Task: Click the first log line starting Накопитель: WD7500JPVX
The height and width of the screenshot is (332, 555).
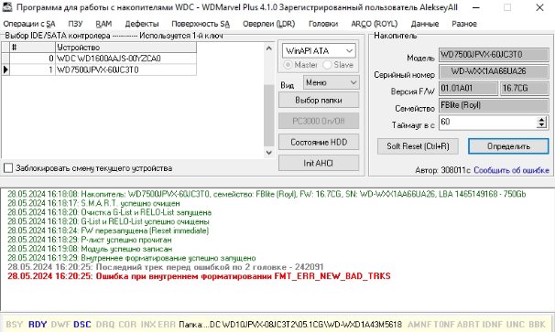Action: pyautogui.click(x=267, y=194)
